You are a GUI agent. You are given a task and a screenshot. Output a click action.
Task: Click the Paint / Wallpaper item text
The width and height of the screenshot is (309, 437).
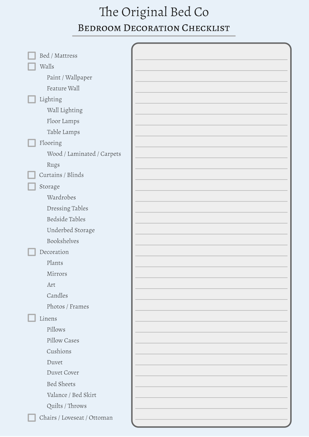[70, 78]
